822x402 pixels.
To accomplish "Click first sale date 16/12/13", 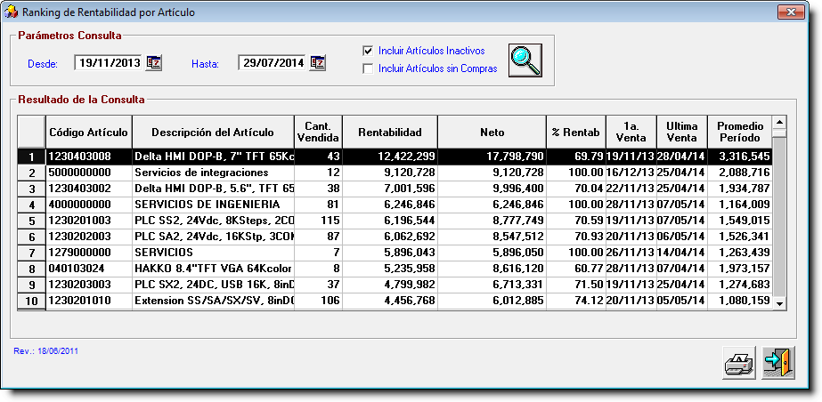I will (x=631, y=173).
